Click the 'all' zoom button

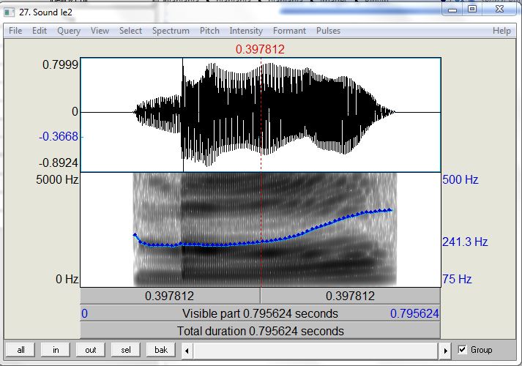tap(20, 350)
